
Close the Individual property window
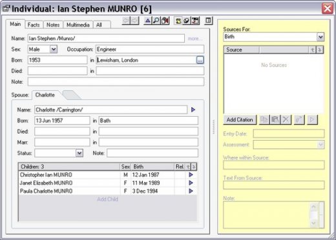pyautogui.click(x=328, y=8)
